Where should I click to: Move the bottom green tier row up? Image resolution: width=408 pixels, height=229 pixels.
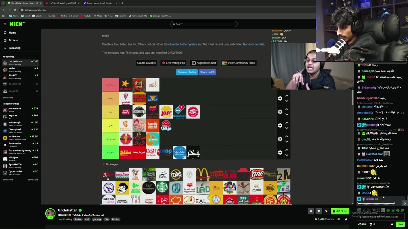[x=287, y=150]
